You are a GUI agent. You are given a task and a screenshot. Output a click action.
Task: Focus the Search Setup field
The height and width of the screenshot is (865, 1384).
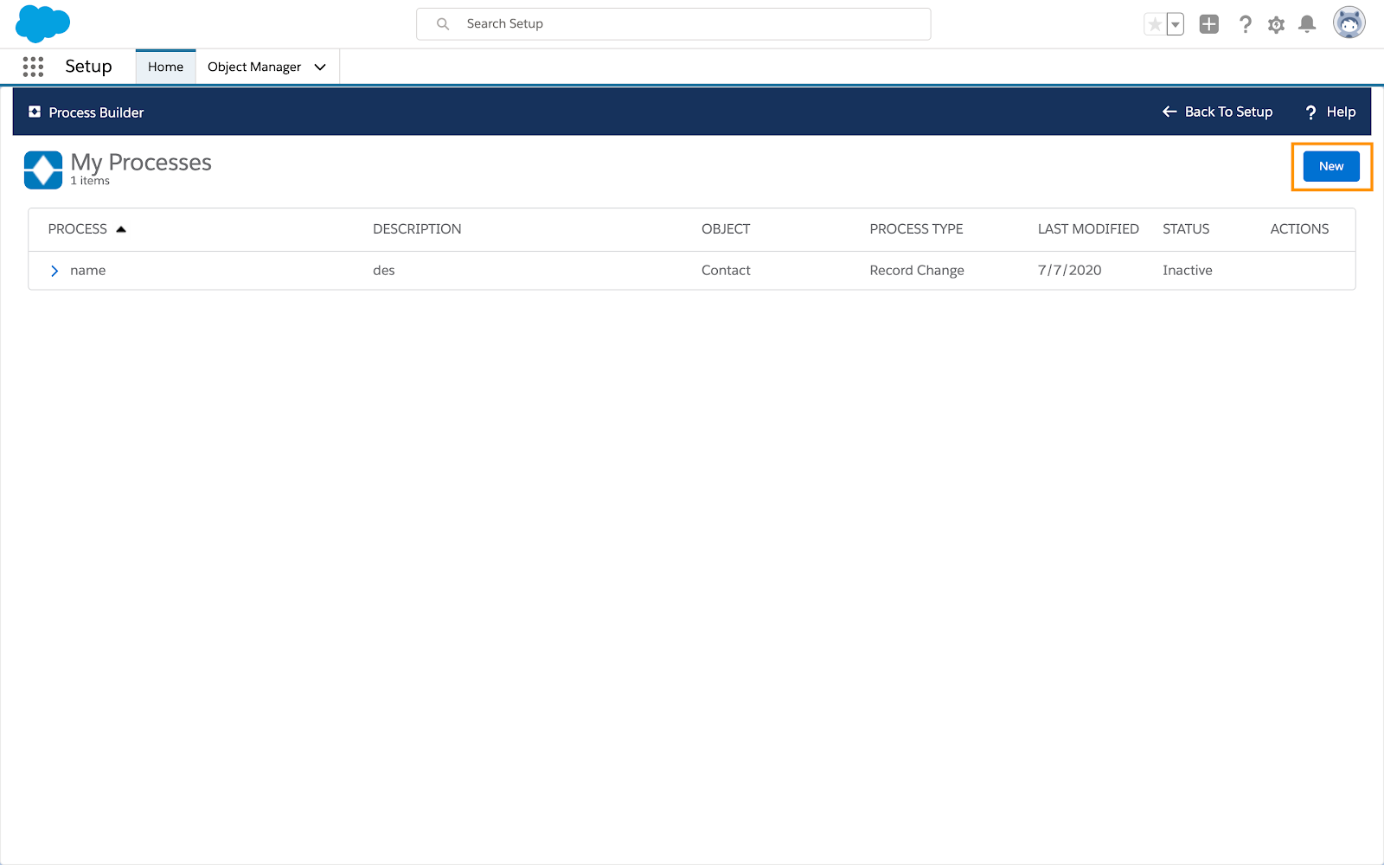point(674,24)
